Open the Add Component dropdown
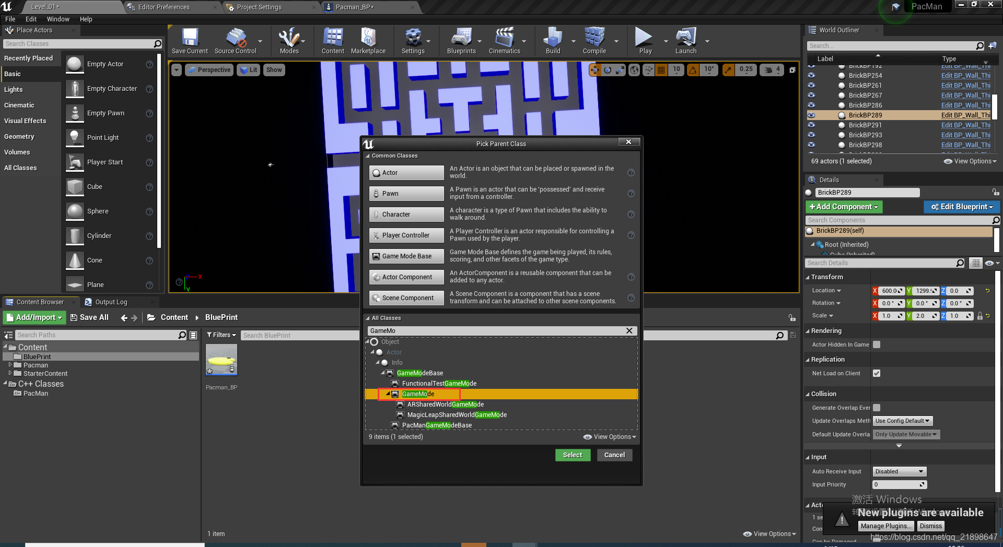Viewport: 1003px width, 547px height. [844, 207]
